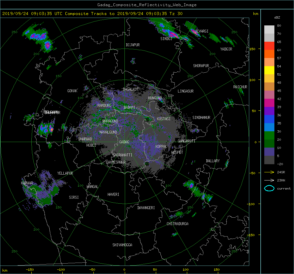
Task: Click the KARWAR city label
Action: point(27,183)
